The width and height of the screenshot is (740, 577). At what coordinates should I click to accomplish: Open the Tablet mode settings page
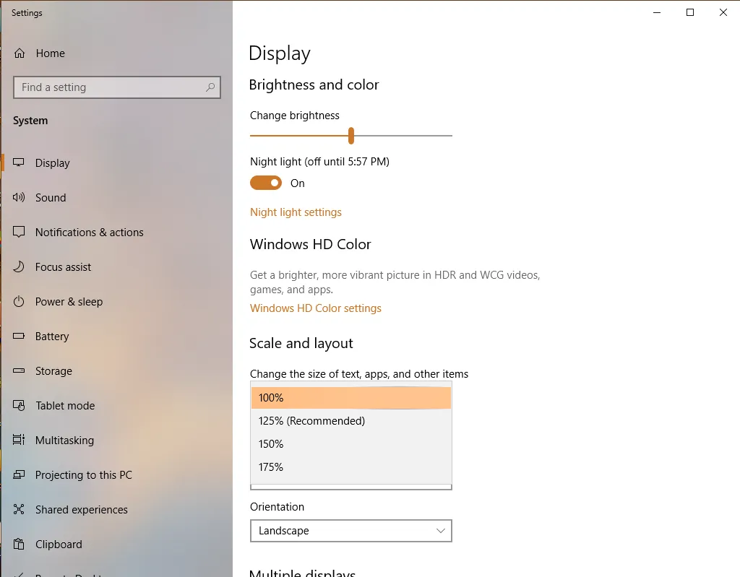point(65,406)
